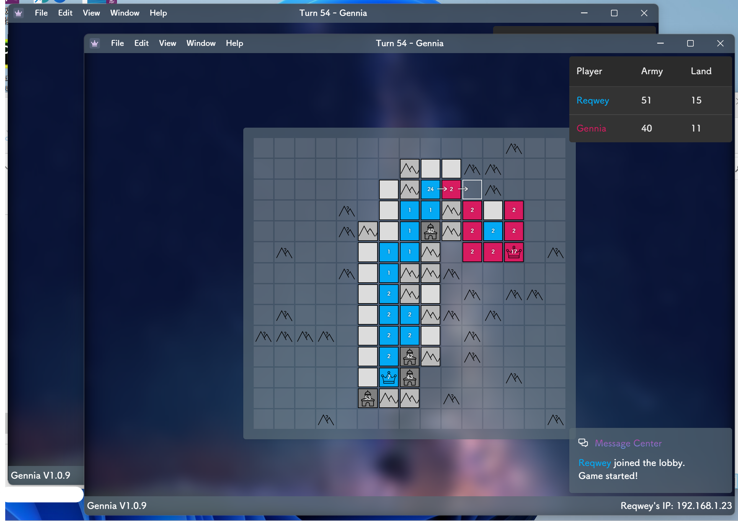The width and height of the screenshot is (738, 521).
Task: Click the crown app icon in front window
Action: pyautogui.click(x=95, y=43)
